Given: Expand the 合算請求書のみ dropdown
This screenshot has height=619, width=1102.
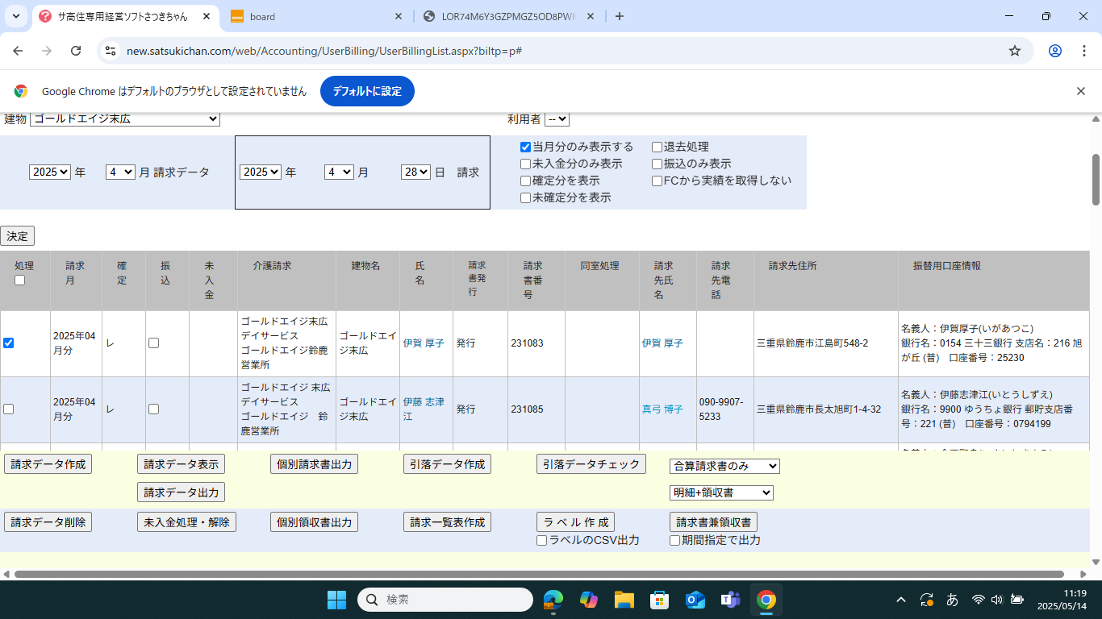Looking at the screenshot, I should tap(724, 466).
